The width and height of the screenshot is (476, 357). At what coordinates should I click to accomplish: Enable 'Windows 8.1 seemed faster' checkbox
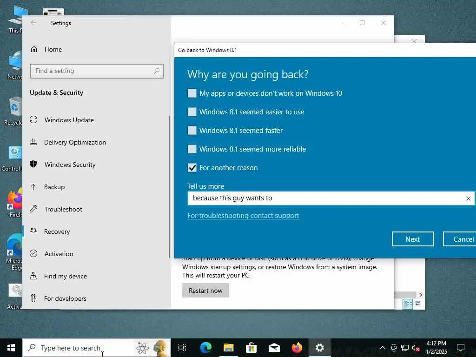pyautogui.click(x=192, y=131)
